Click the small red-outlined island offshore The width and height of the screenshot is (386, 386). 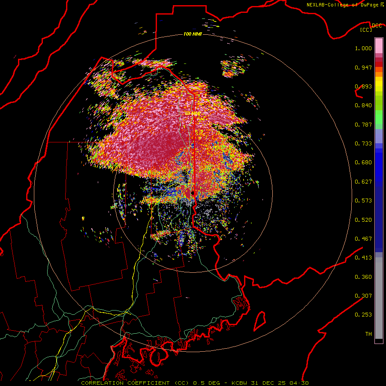click(x=260, y=321)
